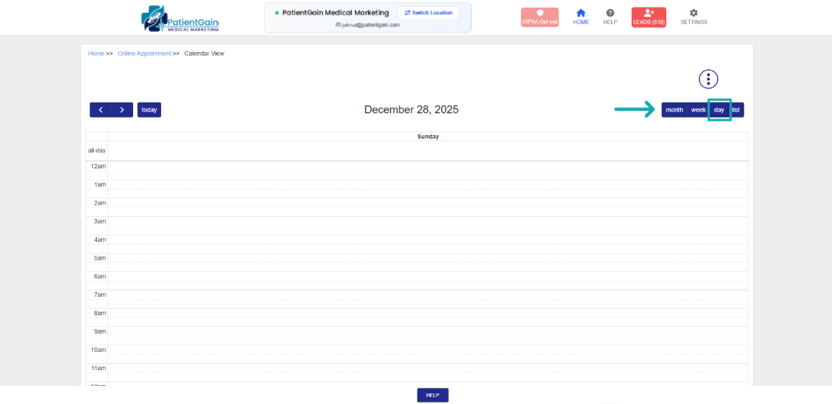Viewport: 832px width, 404px height.
Task: Select the 12am time slot
Action: (427, 166)
